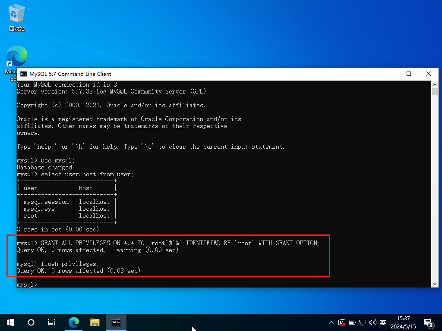Viewport: 442px width, 331px height.
Task: Launch Microsoft Edge from the taskbar
Action: 74,322
